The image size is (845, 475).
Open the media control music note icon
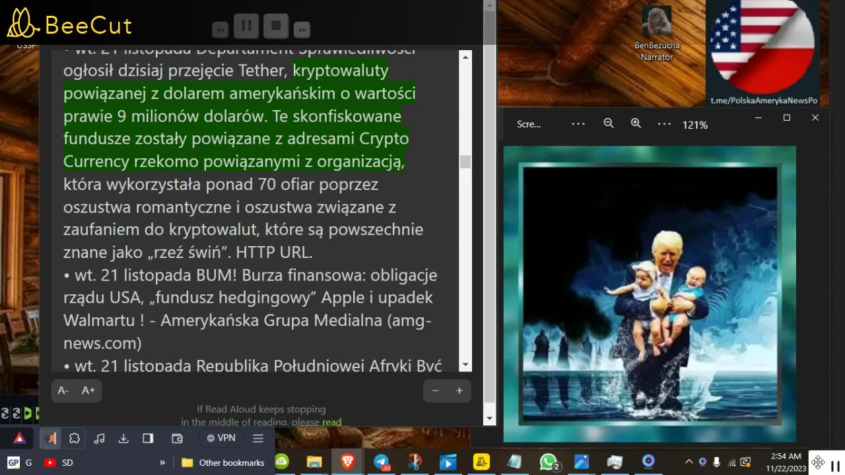pos(99,438)
